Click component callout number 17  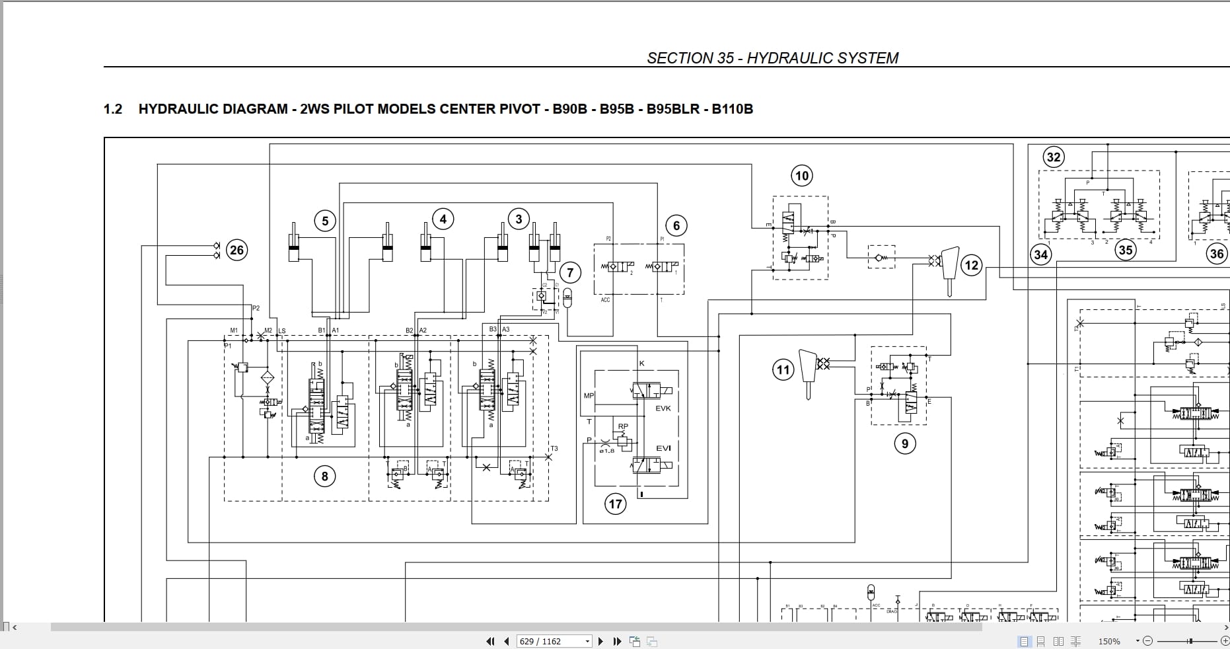coord(615,504)
